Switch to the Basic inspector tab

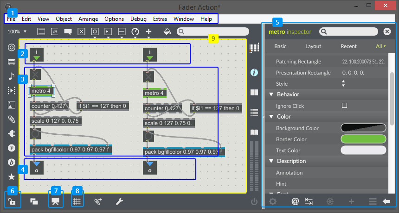click(280, 46)
